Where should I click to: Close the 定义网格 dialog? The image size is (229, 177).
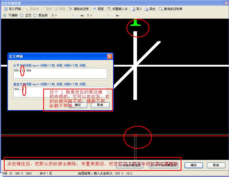click(x=110, y=56)
